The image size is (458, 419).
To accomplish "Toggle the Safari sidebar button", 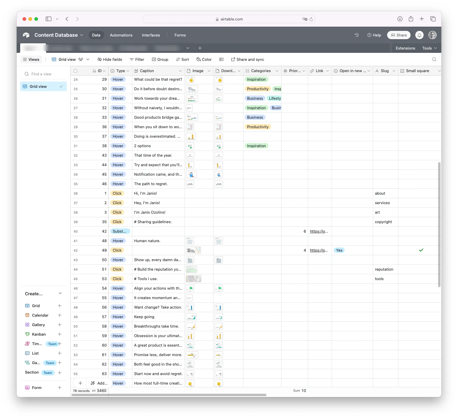I will point(48,19).
